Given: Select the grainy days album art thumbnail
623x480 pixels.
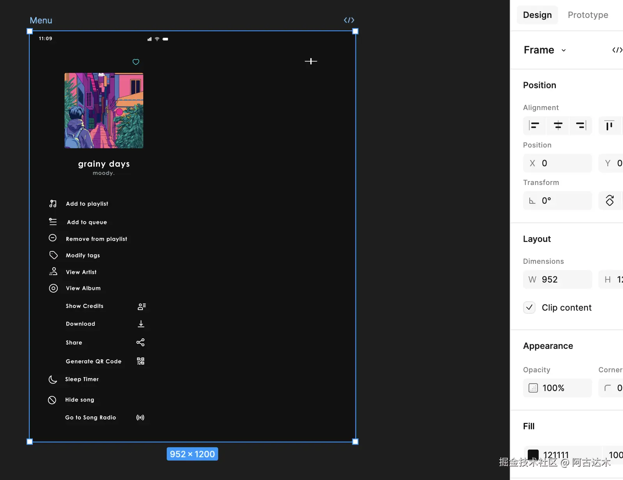Looking at the screenshot, I should click(x=104, y=110).
